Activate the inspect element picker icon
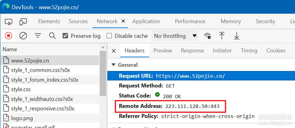295x128 pixels. pyautogui.click(x=9, y=22)
